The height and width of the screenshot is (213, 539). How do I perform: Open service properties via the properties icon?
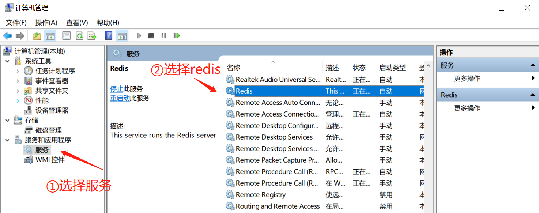(x=67, y=35)
